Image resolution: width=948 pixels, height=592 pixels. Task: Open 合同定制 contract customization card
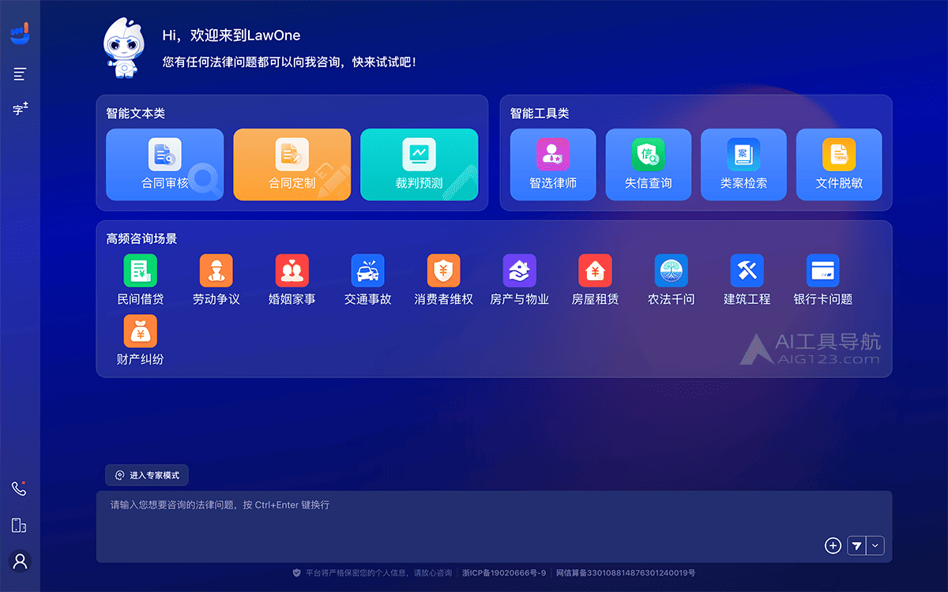click(292, 164)
